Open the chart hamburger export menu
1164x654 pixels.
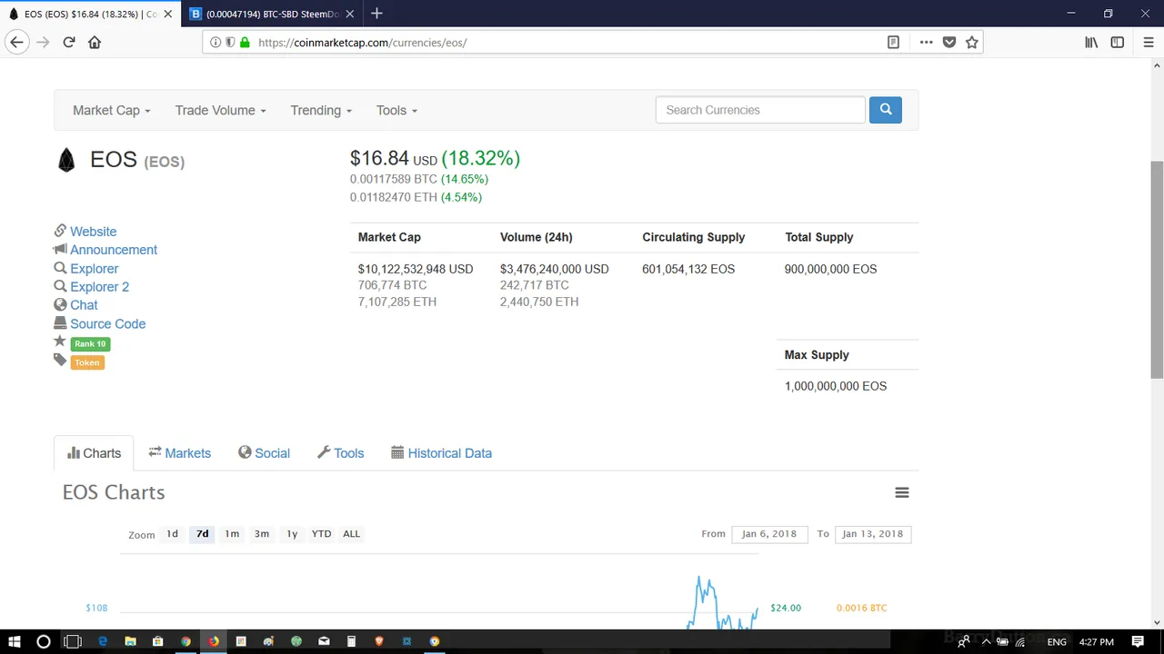[902, 492]
